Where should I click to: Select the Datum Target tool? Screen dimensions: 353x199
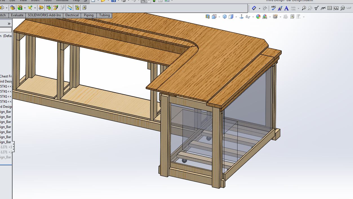(x=343, y=8)
